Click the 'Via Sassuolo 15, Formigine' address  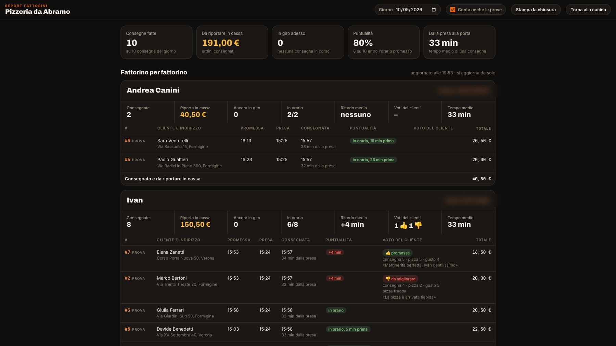(182, 147)
